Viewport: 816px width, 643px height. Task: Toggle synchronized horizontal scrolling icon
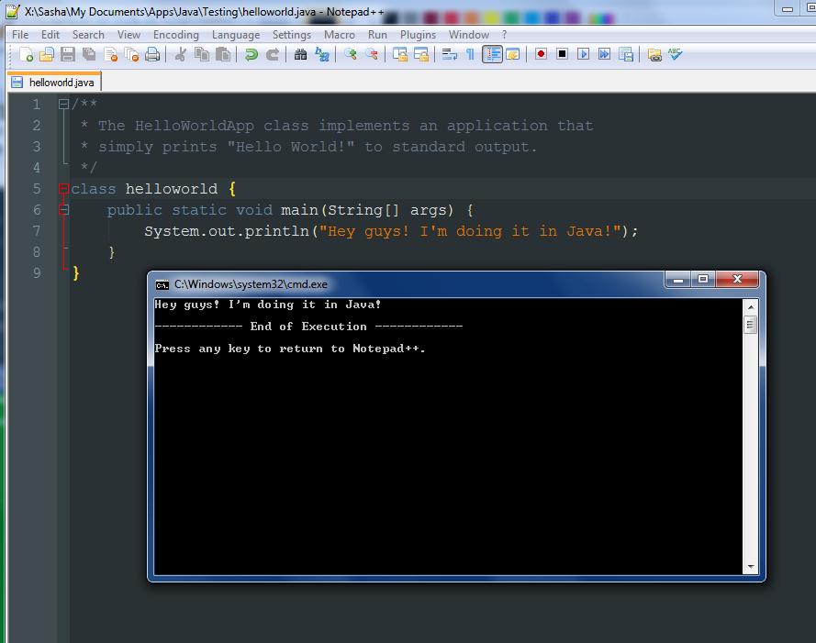coord(421,54)
